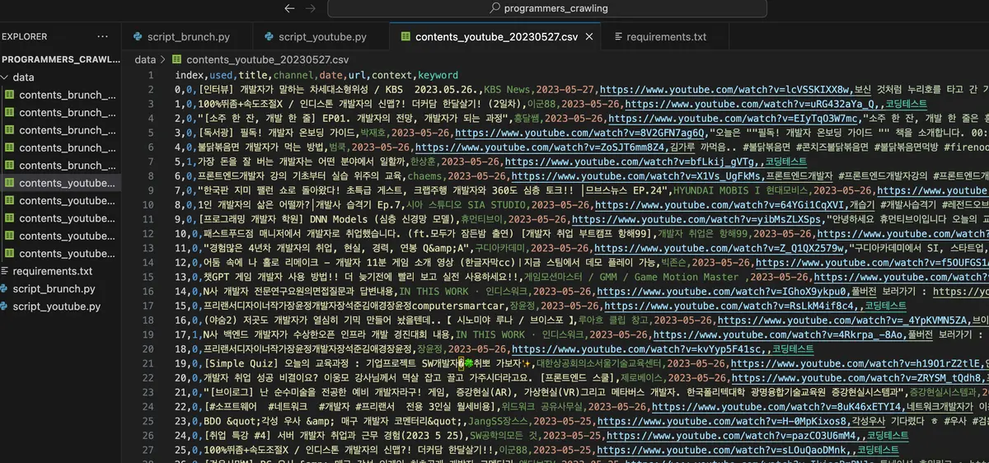The image size is (989, 463).
Task: Open Explorer views and more actions menu
Action: click(x=102, y=37)
